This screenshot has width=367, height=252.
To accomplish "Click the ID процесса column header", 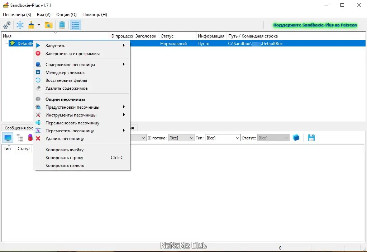I will pyautogui.click(x=121, y=36).
